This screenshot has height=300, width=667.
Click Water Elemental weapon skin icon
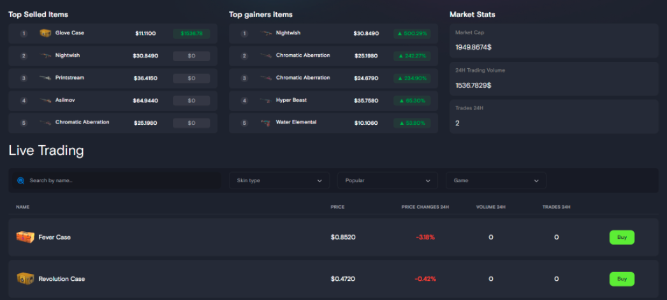point(266,122)
